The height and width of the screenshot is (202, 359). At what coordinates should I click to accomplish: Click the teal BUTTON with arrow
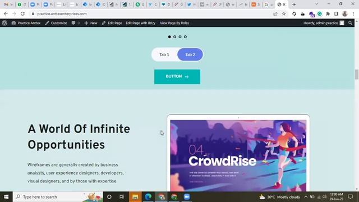pyautogui.click(x=177, y=77)
